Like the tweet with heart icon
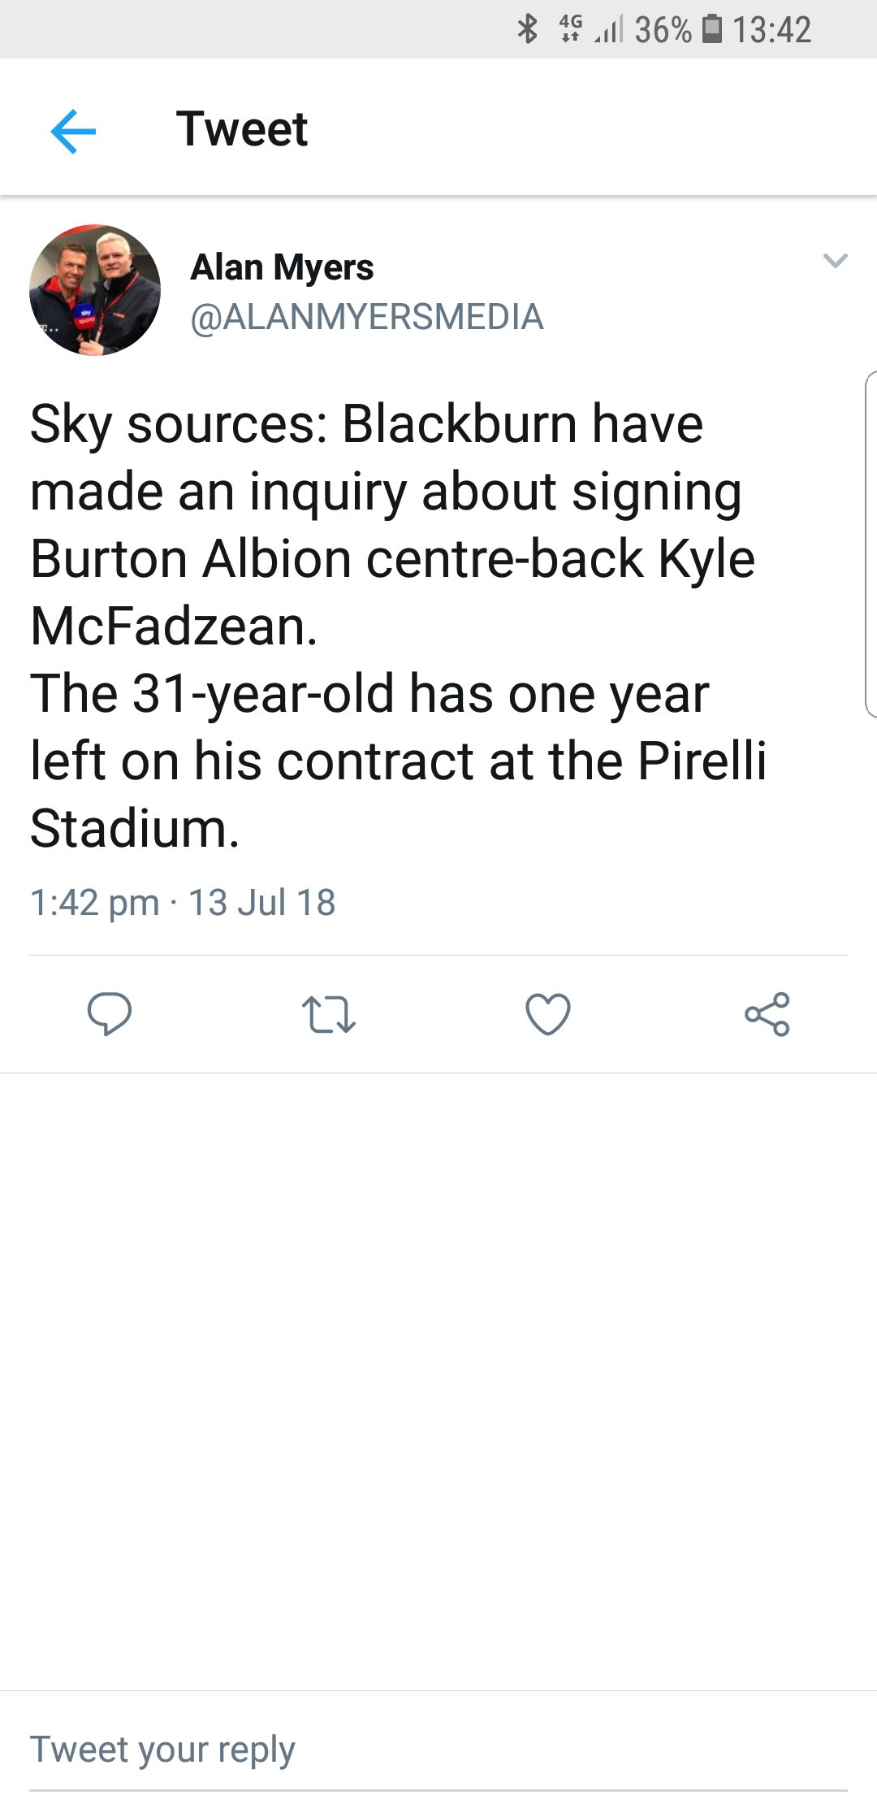 548,1014
